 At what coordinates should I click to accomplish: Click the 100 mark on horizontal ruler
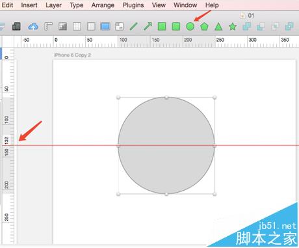pos(123,40)
